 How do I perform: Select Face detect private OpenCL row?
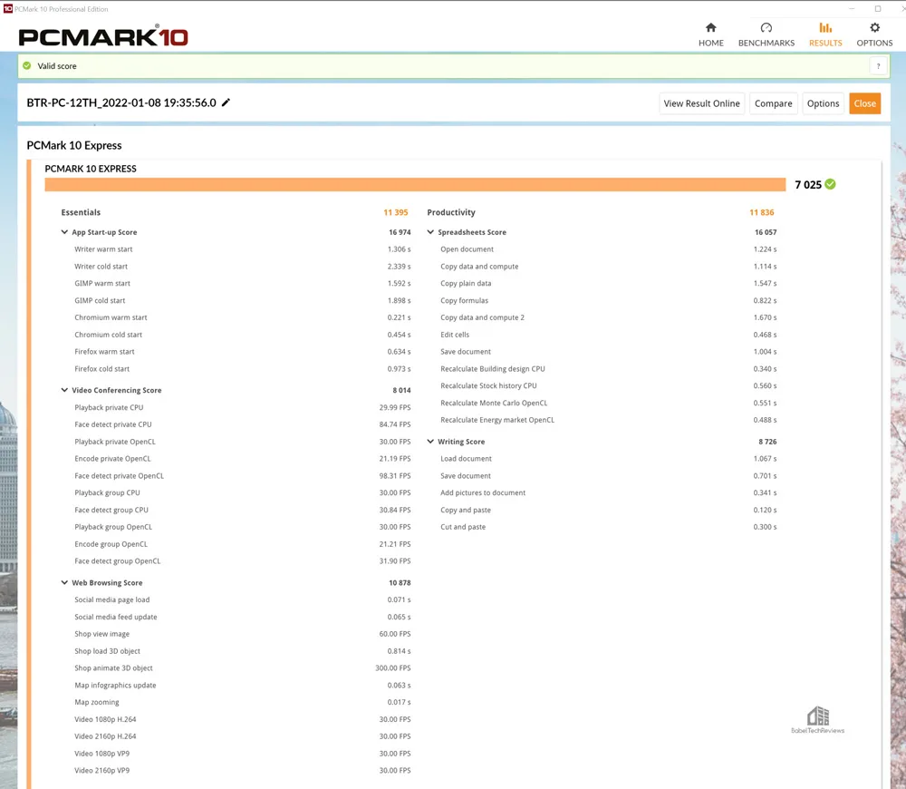[242, 476]
